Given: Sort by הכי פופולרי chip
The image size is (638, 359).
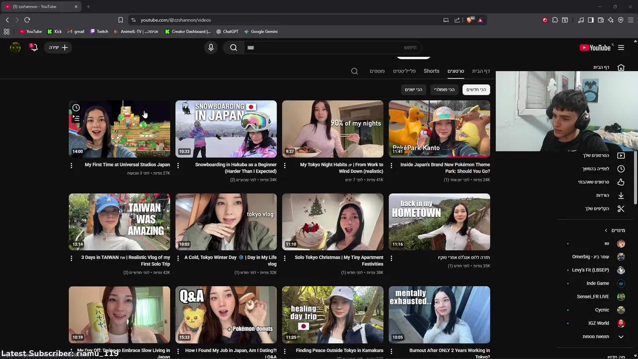Looking at the screenshot, I should coord(444,90).
